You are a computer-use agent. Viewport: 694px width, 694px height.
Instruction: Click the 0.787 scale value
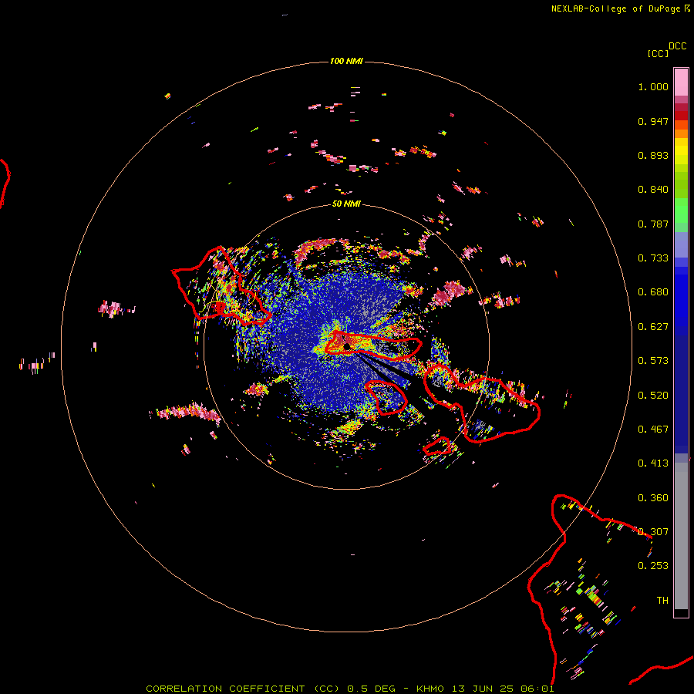[x=653, y=224]
